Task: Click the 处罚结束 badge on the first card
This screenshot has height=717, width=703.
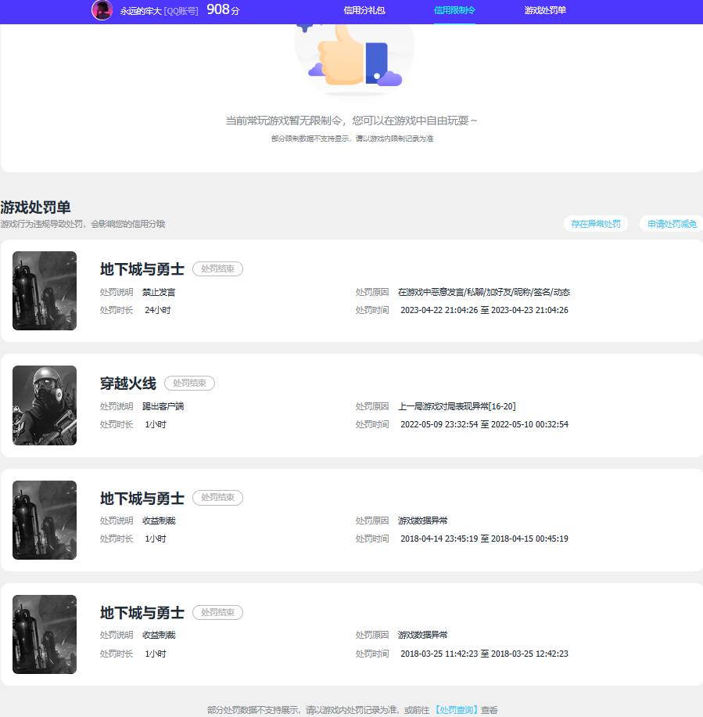Action: (x=217, y=268)
